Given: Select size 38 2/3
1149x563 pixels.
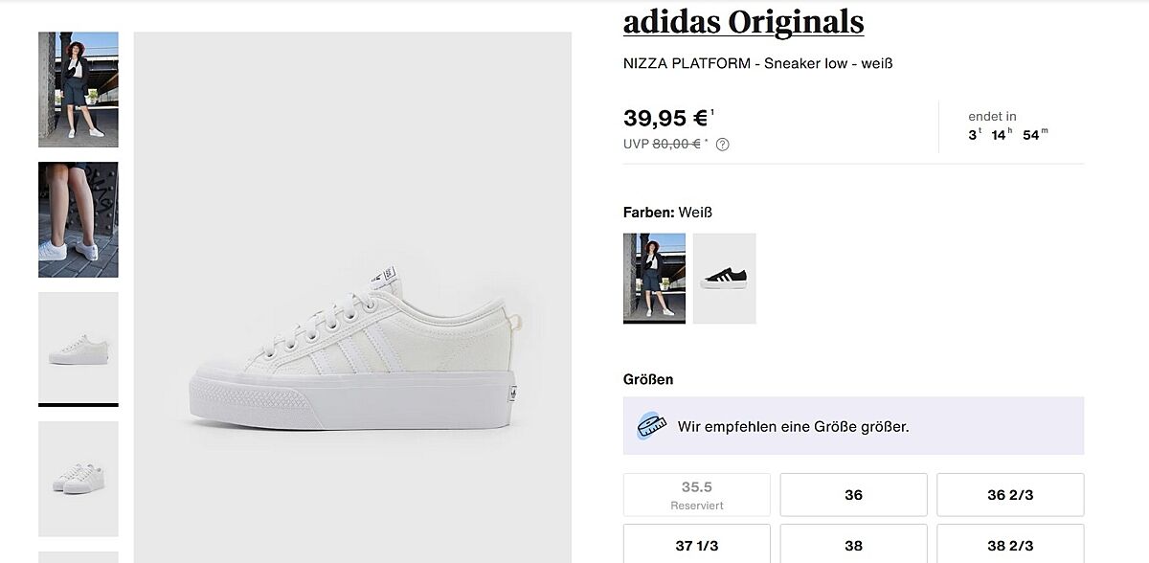Looking at the screenshot, I should [x=1009, y=545].
